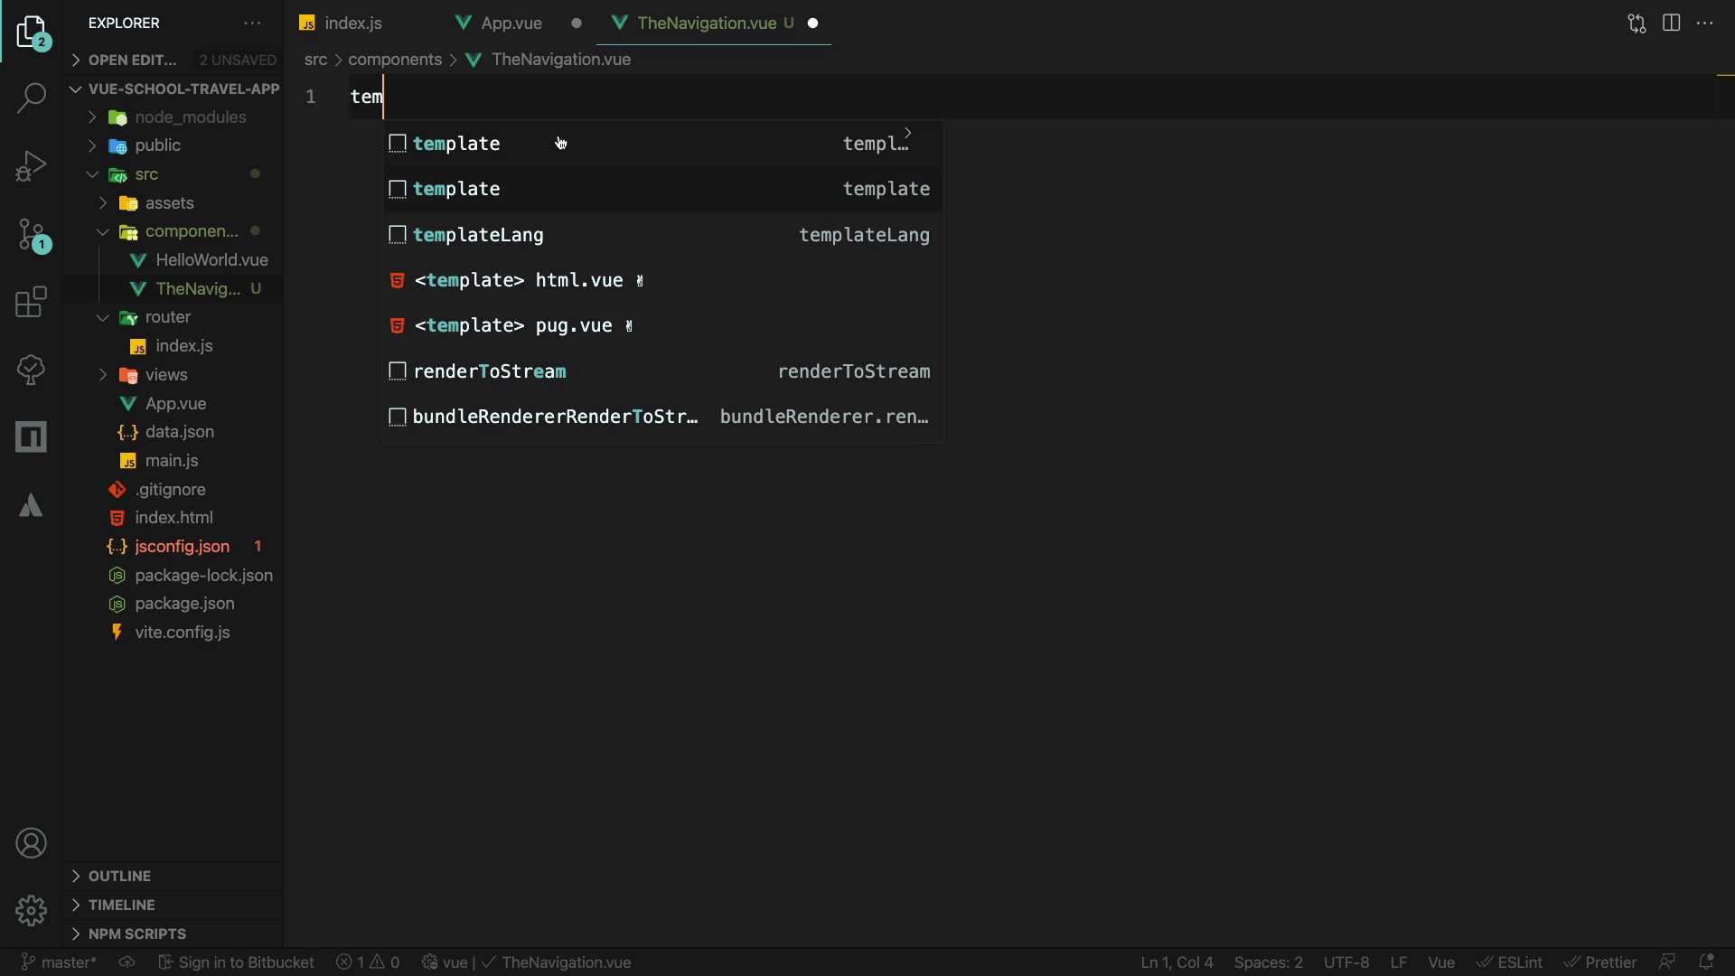Open vite.config.js in explorer
Screen dimensions: 1735x976
182,633
